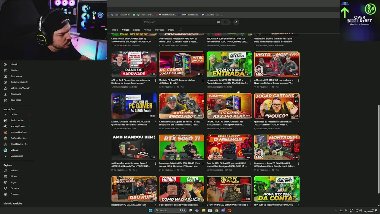
Task: Switch to Início channel tab
Action: pyautogui.click(x=115, y=30)
